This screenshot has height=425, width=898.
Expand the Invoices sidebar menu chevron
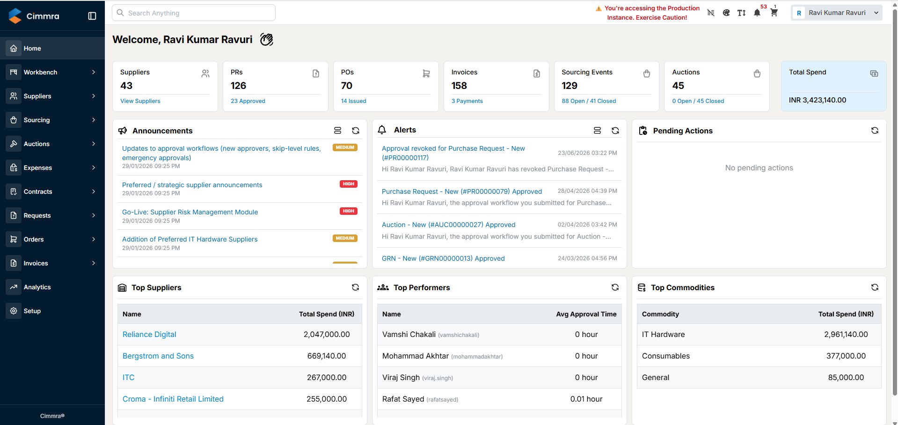pyautogui.click(x=94, y=263)
